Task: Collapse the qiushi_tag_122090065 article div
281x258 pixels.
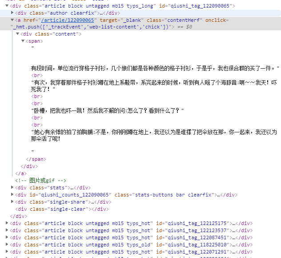Action: (x=7, y=6)
